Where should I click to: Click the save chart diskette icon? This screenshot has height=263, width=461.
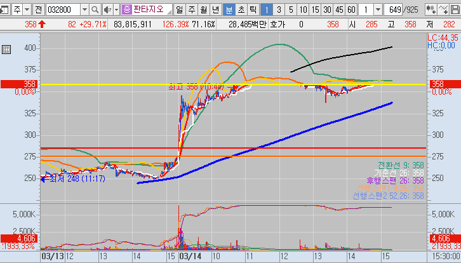[x=455, y=10]
